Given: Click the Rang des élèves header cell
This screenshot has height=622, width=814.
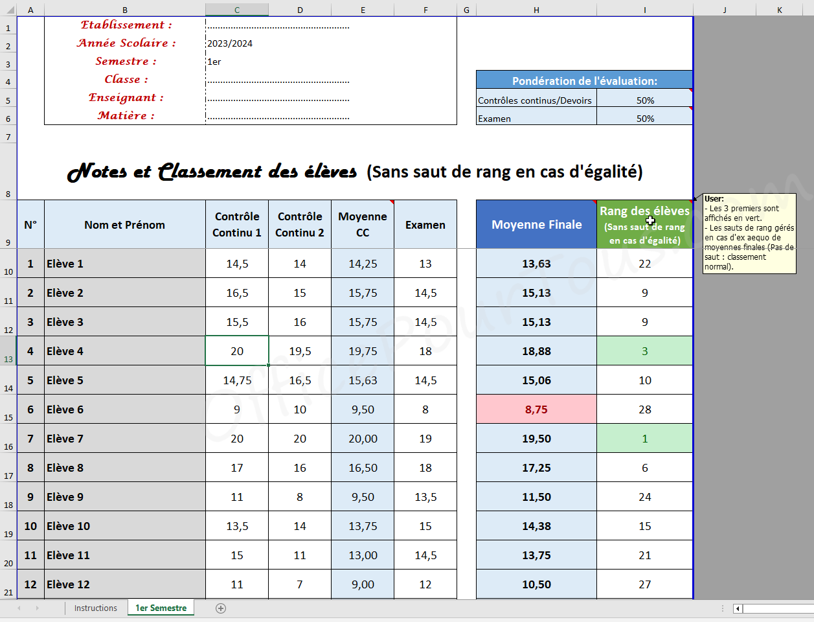Looking at the screenshot, I should pos(644,225).
